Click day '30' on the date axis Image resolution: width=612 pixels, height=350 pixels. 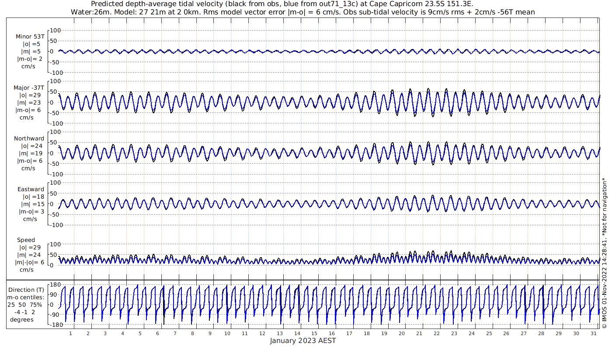point(576,333)
